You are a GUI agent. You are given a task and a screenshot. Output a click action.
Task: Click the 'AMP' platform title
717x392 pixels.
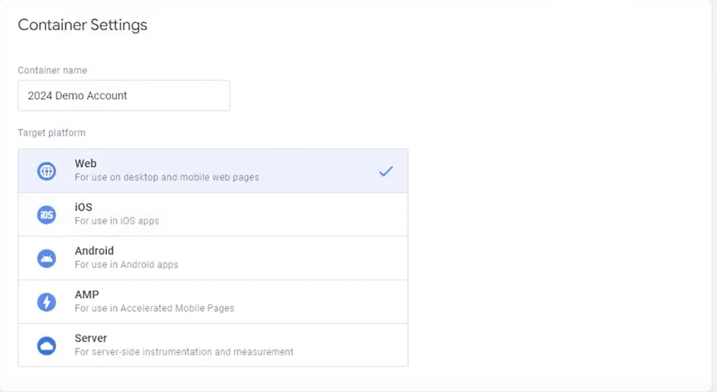click(x=87, y=295)
